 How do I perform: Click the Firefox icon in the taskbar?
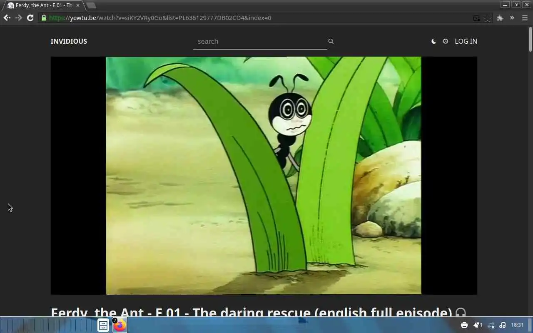120,325
